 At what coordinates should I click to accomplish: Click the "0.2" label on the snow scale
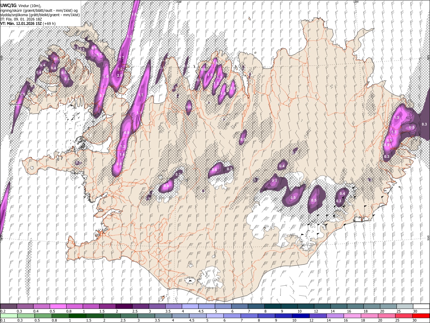3,311
